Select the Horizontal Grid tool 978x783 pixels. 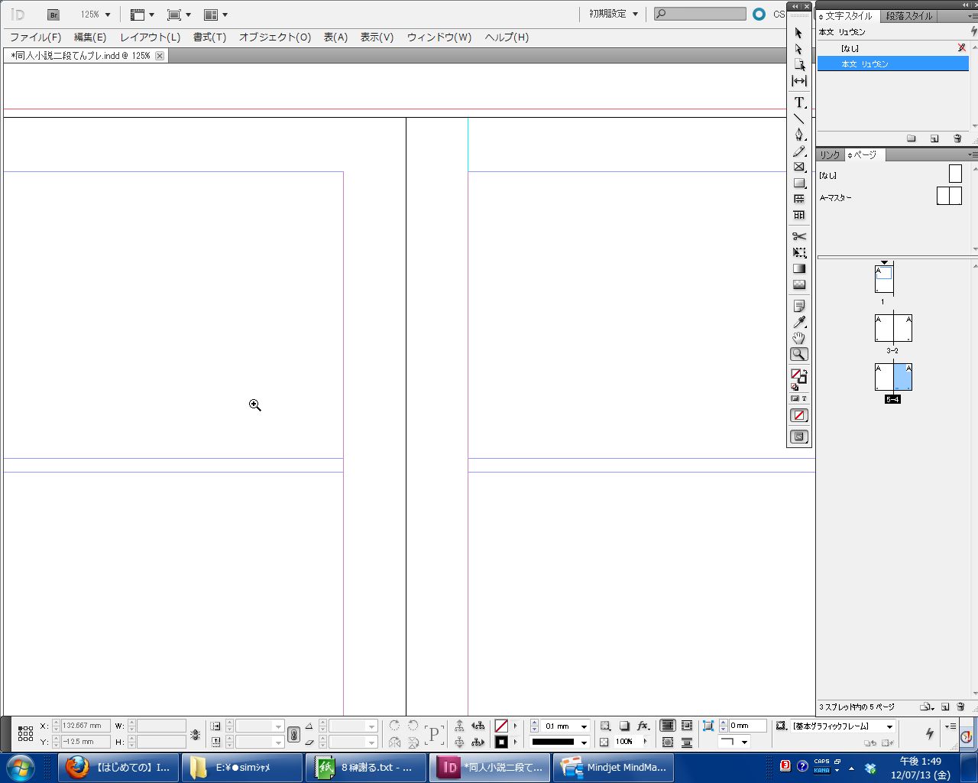tap(798, 199)
